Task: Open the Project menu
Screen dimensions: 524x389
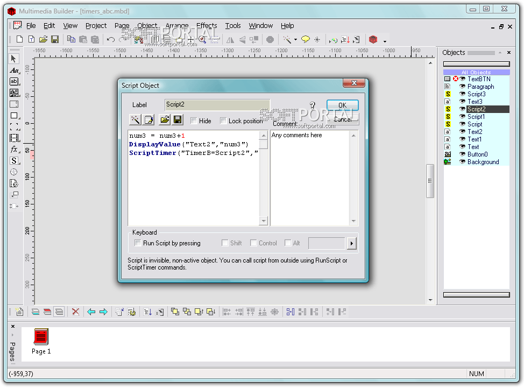Action: click(96, 25)
